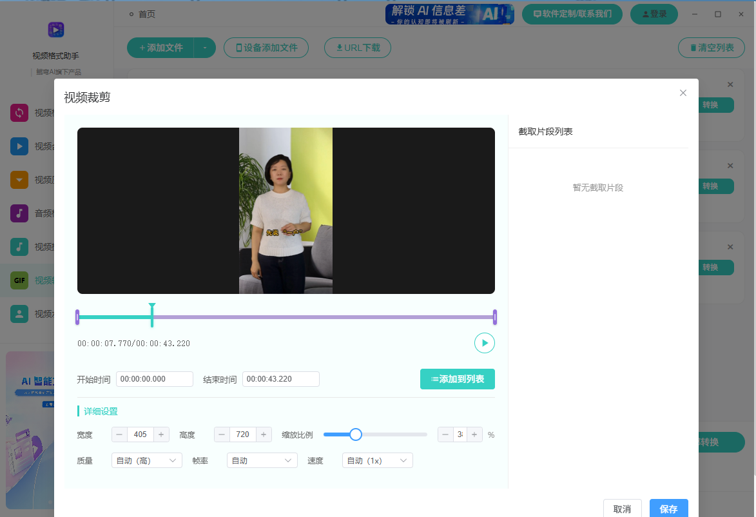
Task: Open the purple audio conversion tool
Action: (x=19, y=213)
